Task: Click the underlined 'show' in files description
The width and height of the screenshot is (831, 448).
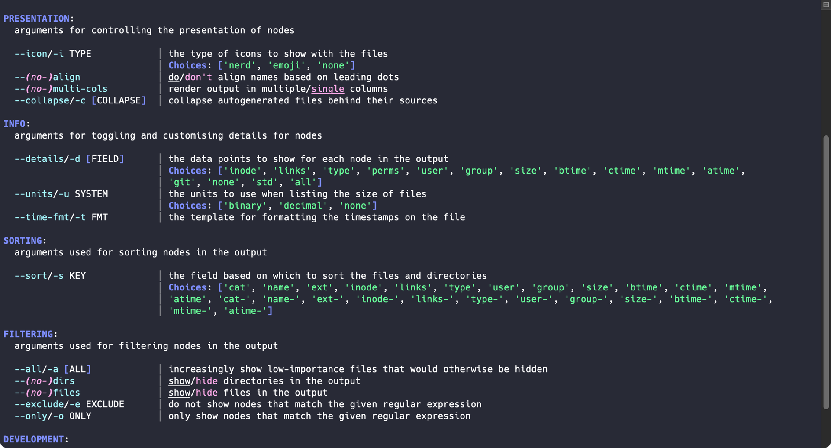Action: click(x=179, y=393)
